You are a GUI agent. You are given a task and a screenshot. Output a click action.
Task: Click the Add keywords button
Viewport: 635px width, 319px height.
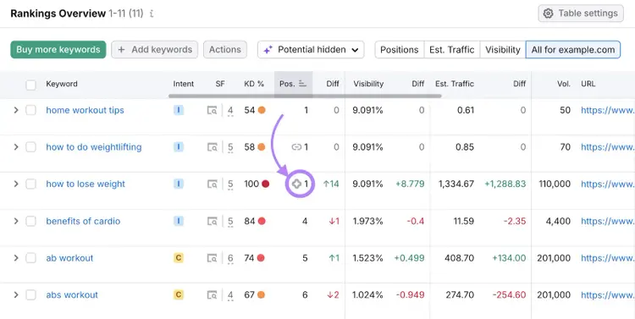(x=155, y=49)
